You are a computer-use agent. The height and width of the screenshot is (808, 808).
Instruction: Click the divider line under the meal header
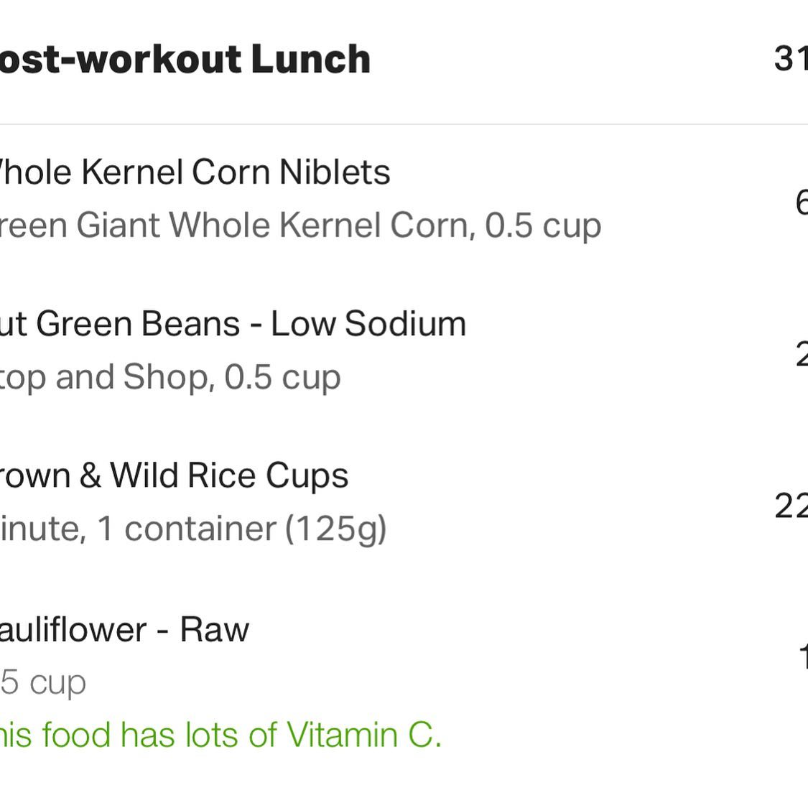point(404,124)
